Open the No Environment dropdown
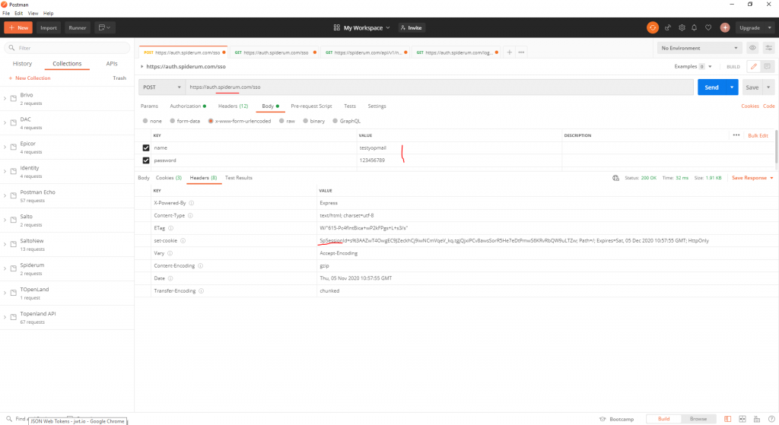 (x=700, y=48)
